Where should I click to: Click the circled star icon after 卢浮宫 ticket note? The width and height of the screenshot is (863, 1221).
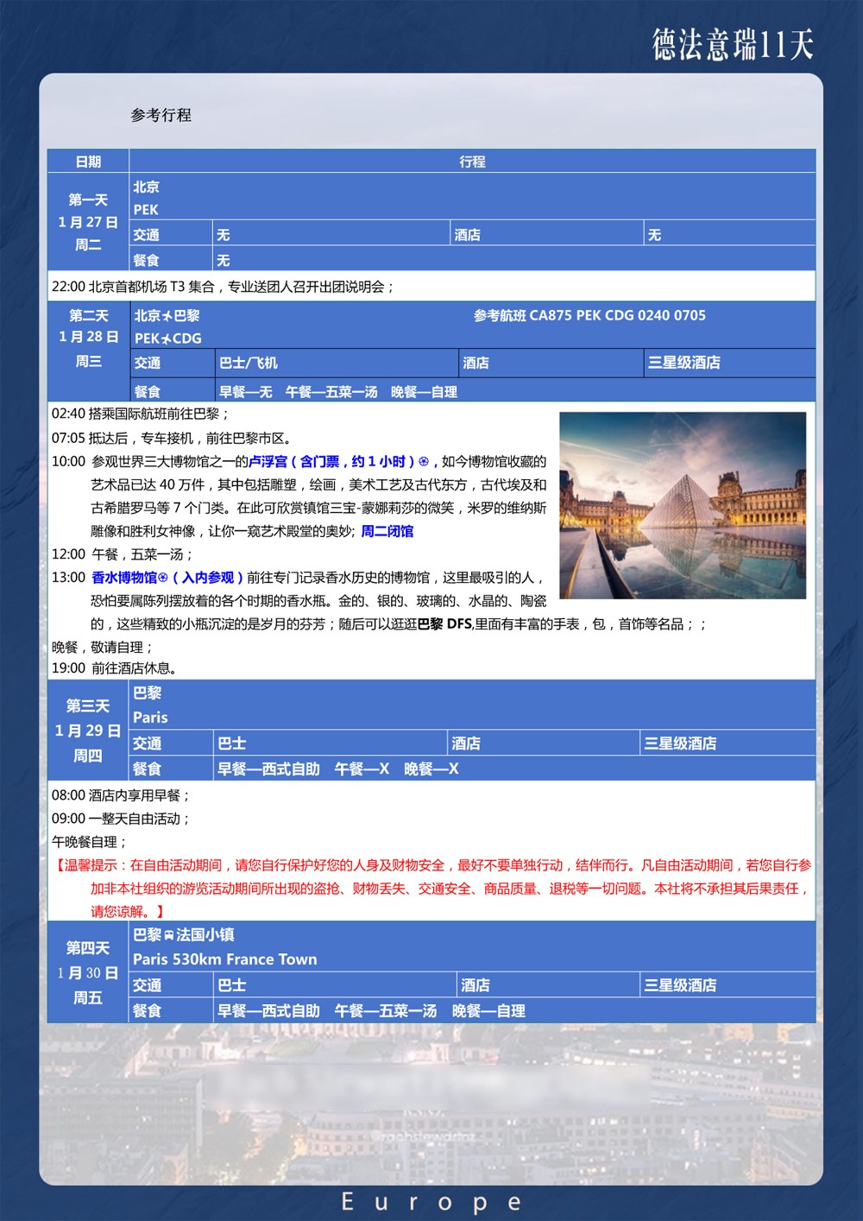coord(424,462)
